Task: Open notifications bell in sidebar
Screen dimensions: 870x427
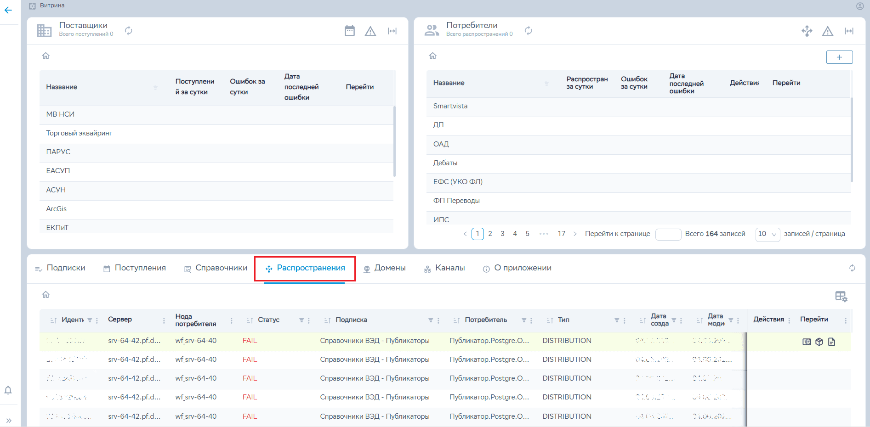Action: (x=8, y=390)
